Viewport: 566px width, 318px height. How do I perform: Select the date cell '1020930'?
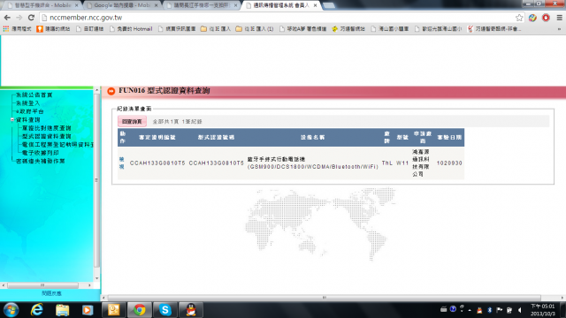pyautogui.click(x=449, y=163)
